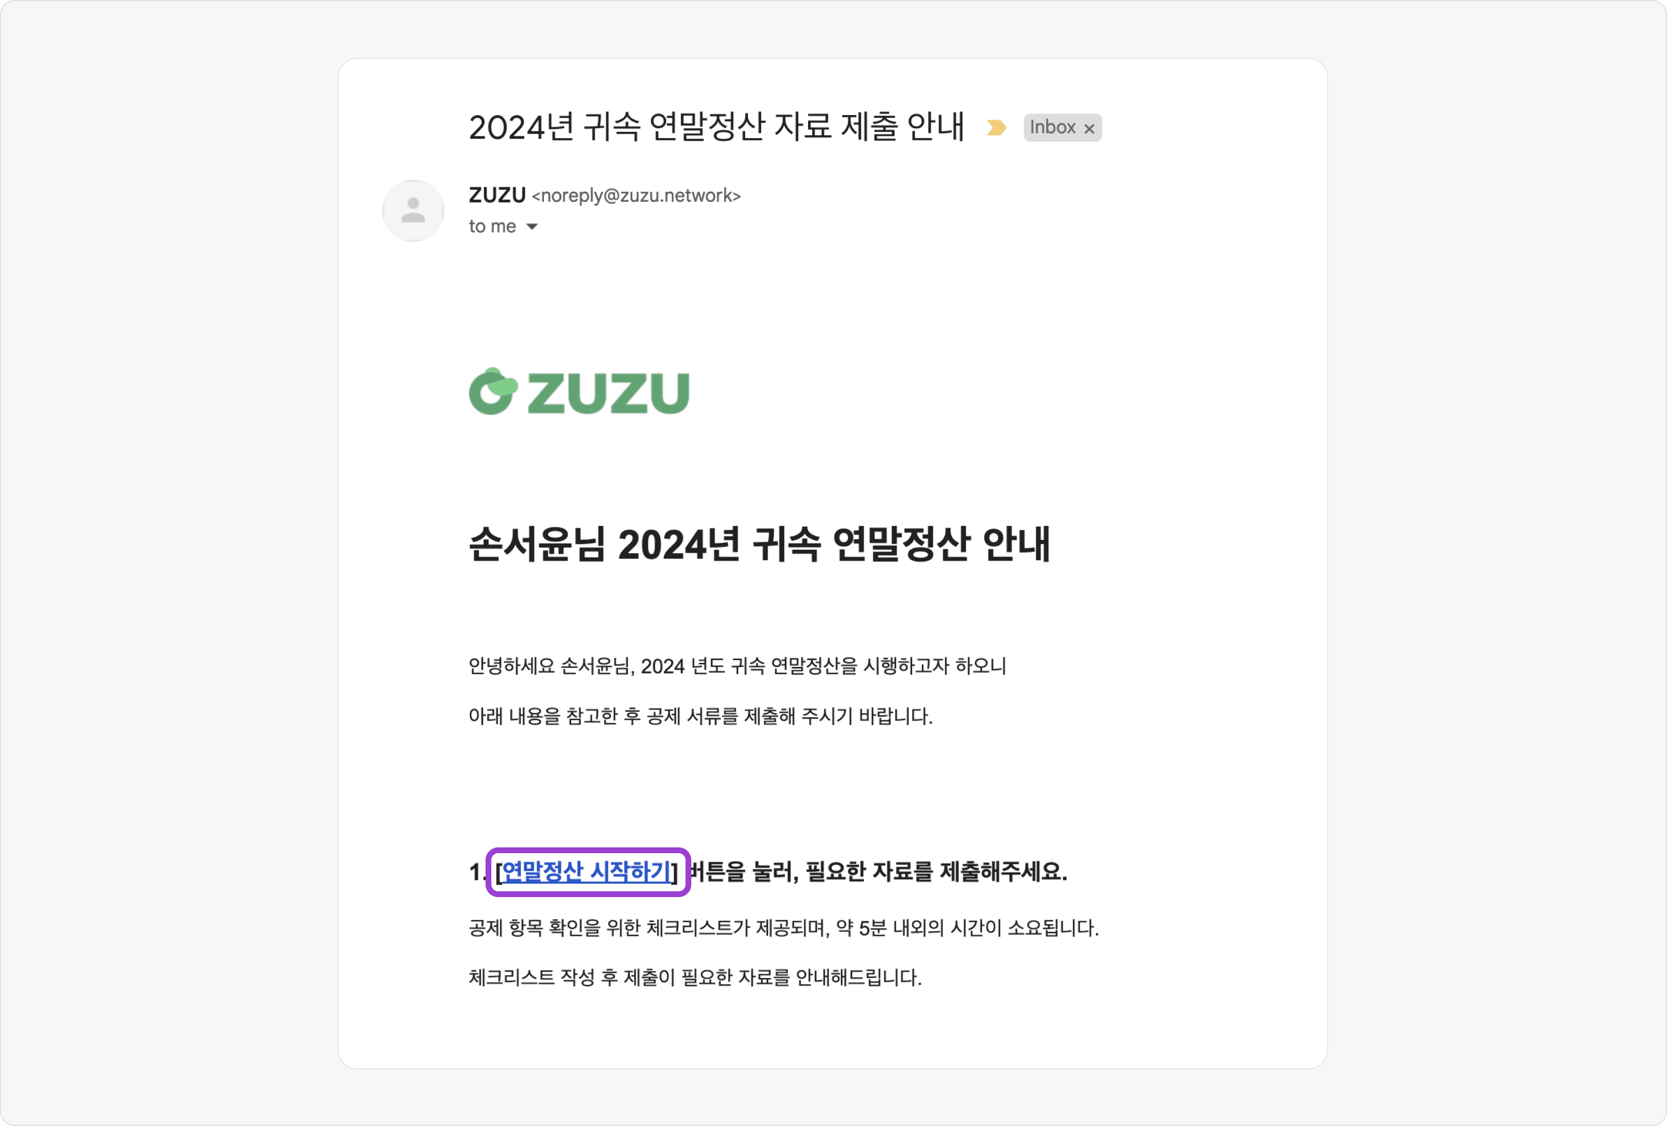The image size is (1667, 1126).
Task: Click the email subject 2024년 귀속 연말정산 자료 제출 안내
Action: [716, 127]
